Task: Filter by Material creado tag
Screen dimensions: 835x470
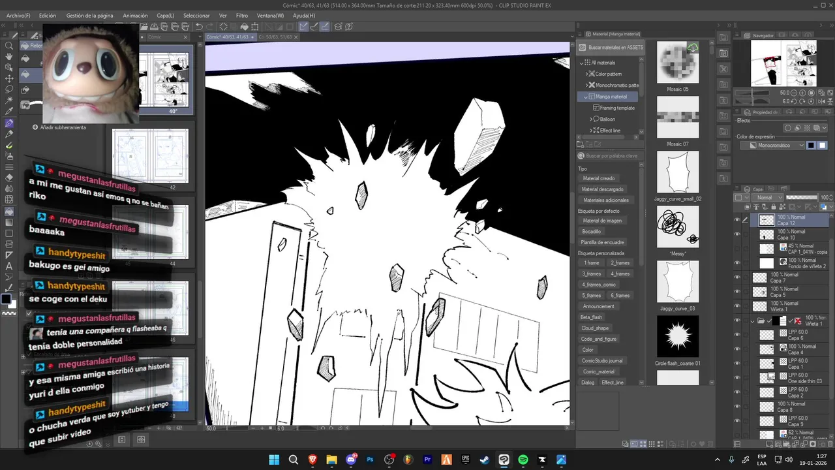Action: pos(598,178)
